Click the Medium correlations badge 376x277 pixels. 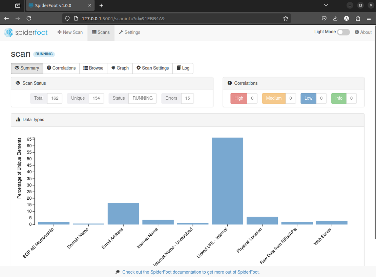point(274,98)
